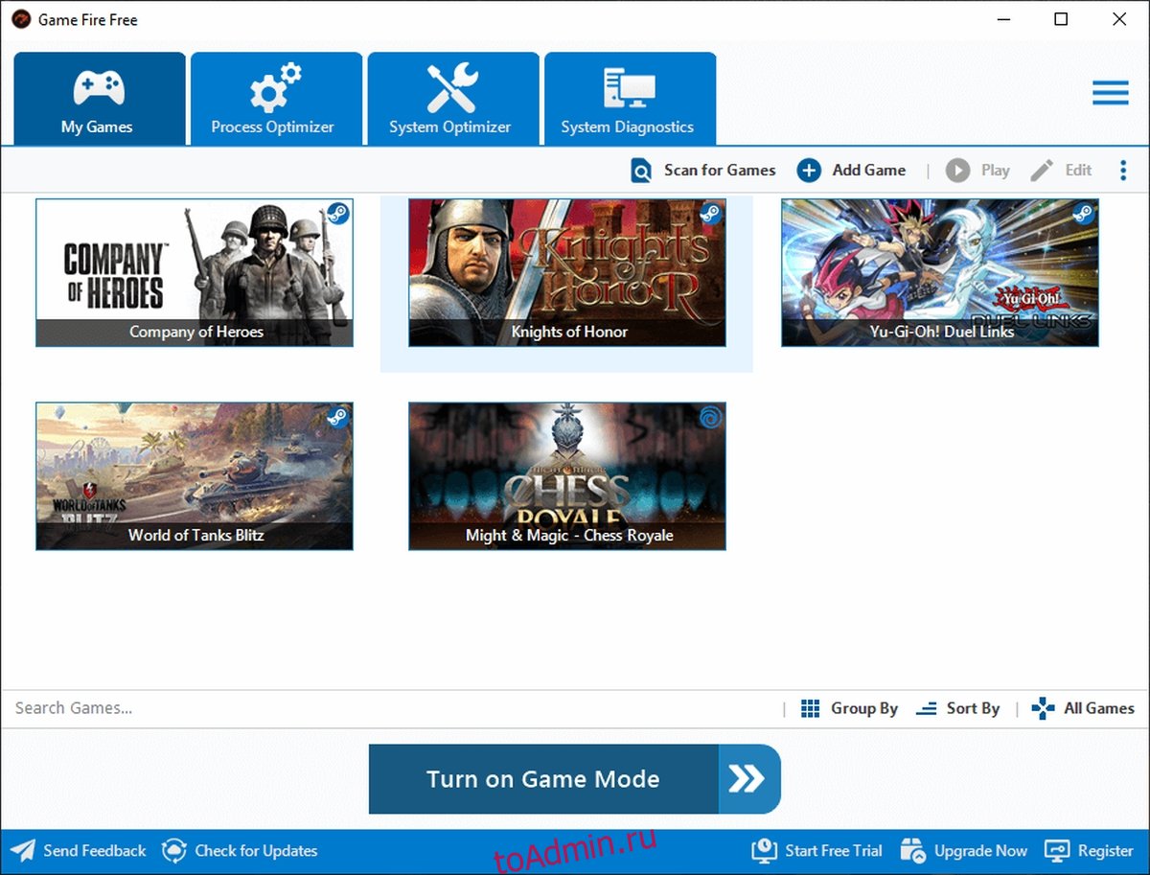This screenshot has width=1150, height=875.
Task: Open the Sort By dropdown
Action: tap(958, 708)
